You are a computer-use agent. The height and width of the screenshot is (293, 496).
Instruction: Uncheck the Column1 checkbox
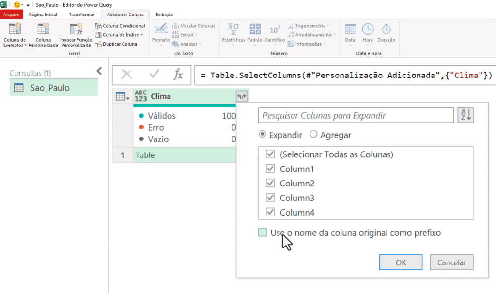(x=270, y=169)
